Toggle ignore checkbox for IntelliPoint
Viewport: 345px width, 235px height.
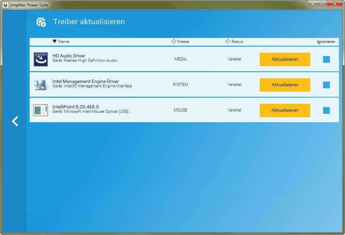coord(326,110)
